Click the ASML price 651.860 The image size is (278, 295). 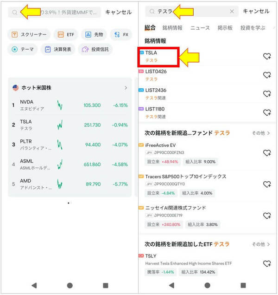point(92,164)
